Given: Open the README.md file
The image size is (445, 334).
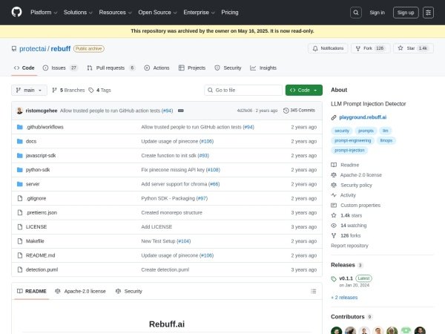Looking at the screenshot, I should (40, 255).
